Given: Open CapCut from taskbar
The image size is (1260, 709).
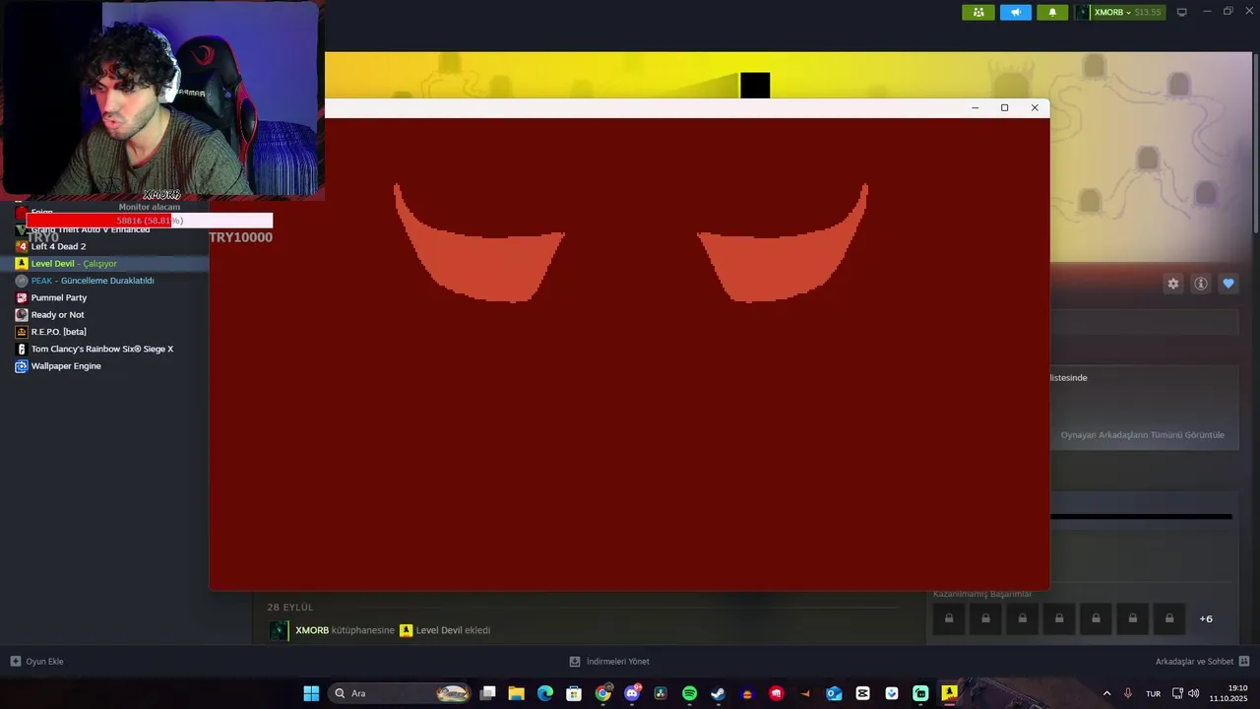Looking at the screenshot, I should (863, 693).
